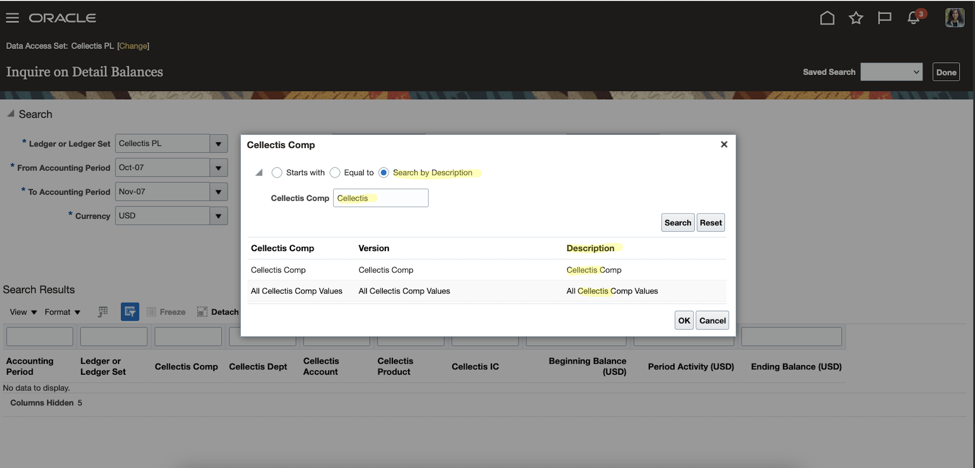Open the Currency dropdown
The height and width of the screenshot is (468, 975).
[219, 216]
